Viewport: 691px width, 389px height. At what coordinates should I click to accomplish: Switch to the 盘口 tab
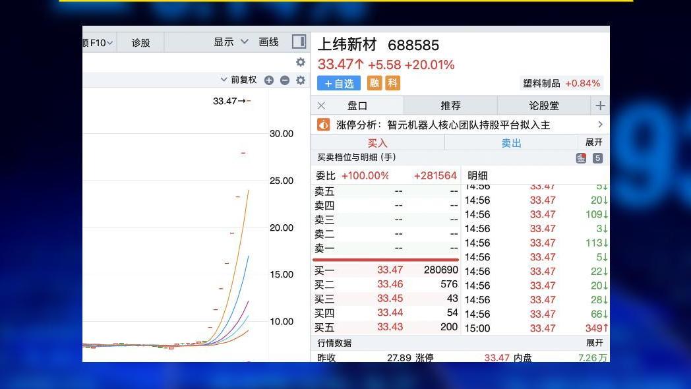pyautogui.click(x=357, y=105)
